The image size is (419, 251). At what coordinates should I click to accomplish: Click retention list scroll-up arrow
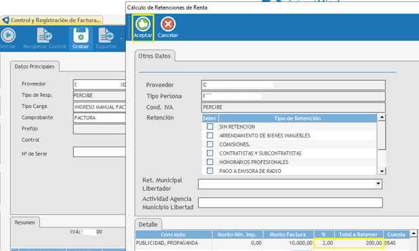click(382, 117)
